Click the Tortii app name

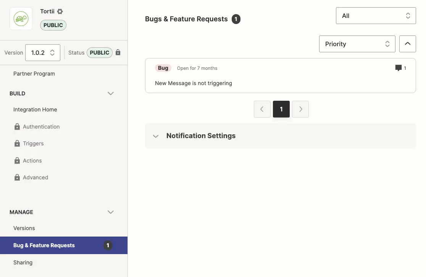coord(47,11)
